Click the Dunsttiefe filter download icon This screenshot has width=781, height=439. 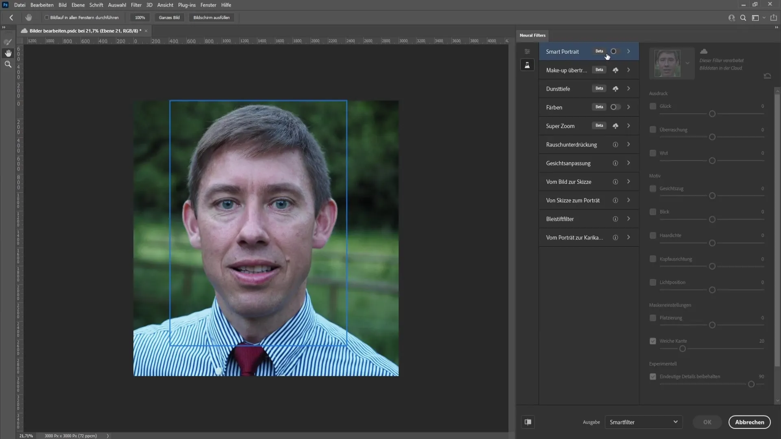(616, 89)
